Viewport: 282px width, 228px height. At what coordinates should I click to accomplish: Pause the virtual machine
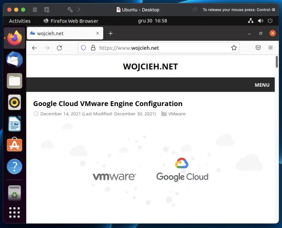(x=35, y=10)
